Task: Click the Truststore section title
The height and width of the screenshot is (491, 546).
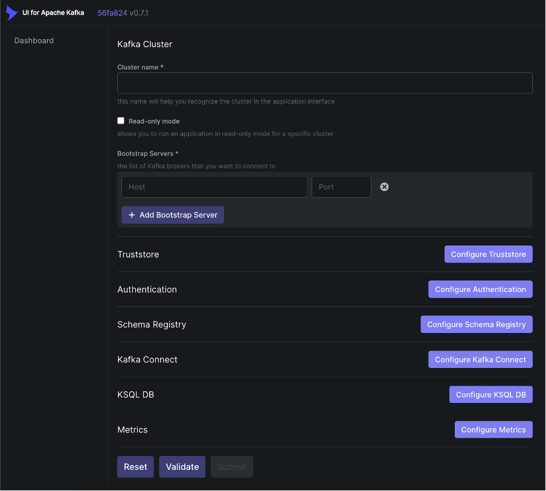Action: pyautogui.click(x=138, y=255)
